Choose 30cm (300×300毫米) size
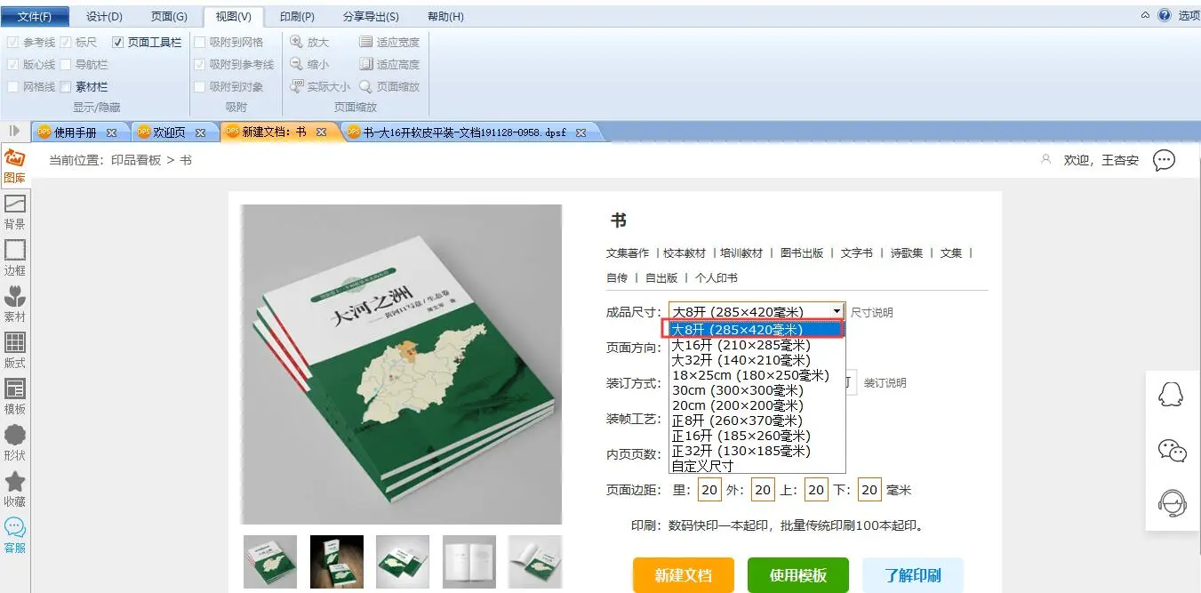 point(757,390)
